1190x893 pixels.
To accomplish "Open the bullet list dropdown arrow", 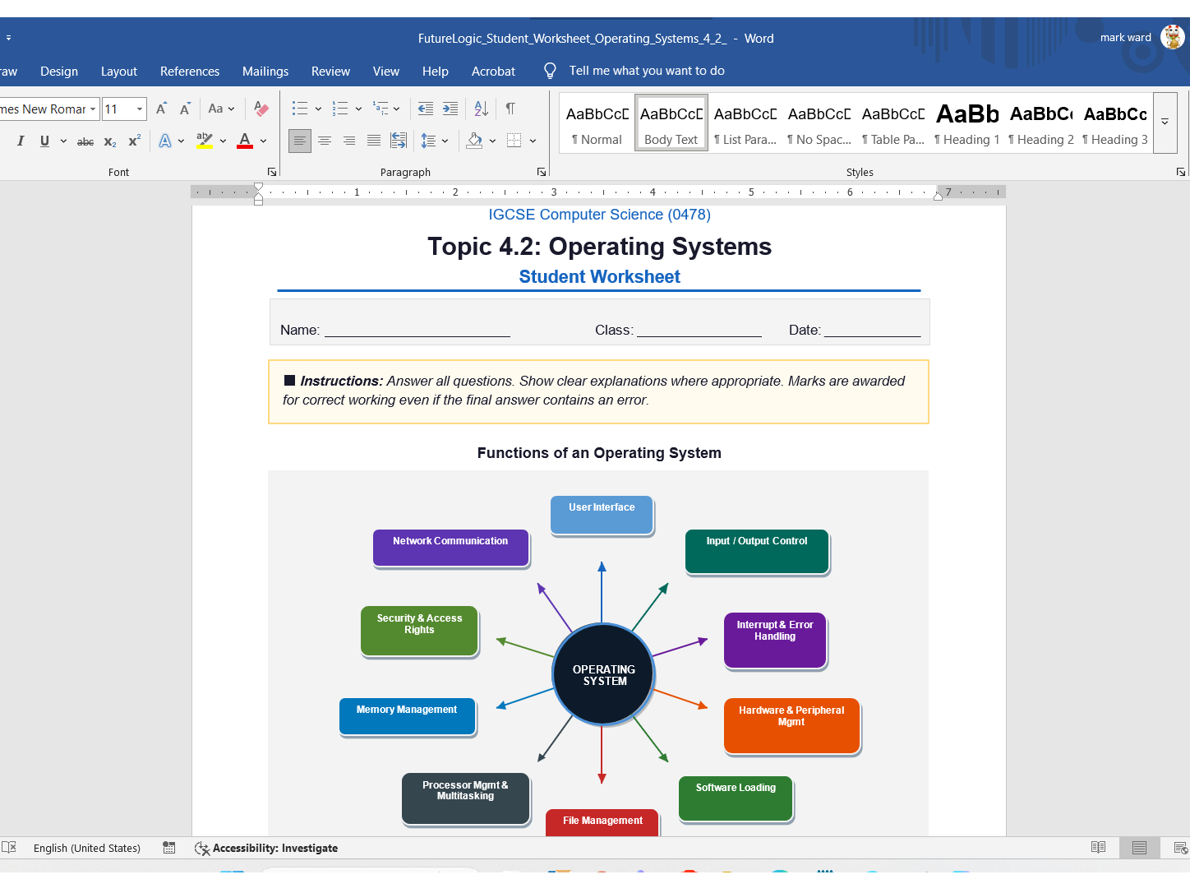I will point(318,109).
